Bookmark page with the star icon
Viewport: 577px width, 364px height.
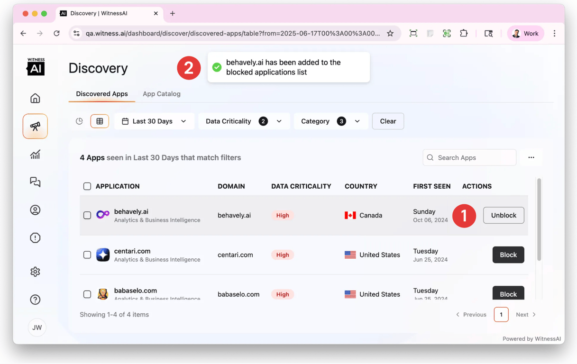click(390, 33)
